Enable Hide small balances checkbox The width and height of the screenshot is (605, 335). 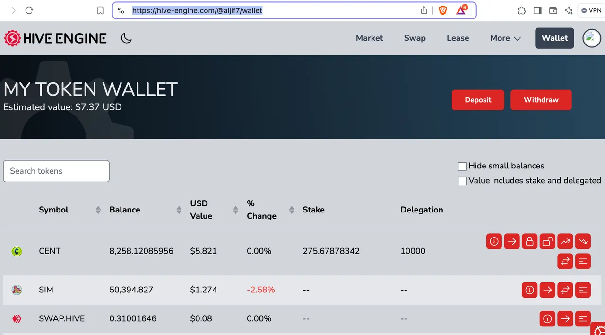coord(462,166)
